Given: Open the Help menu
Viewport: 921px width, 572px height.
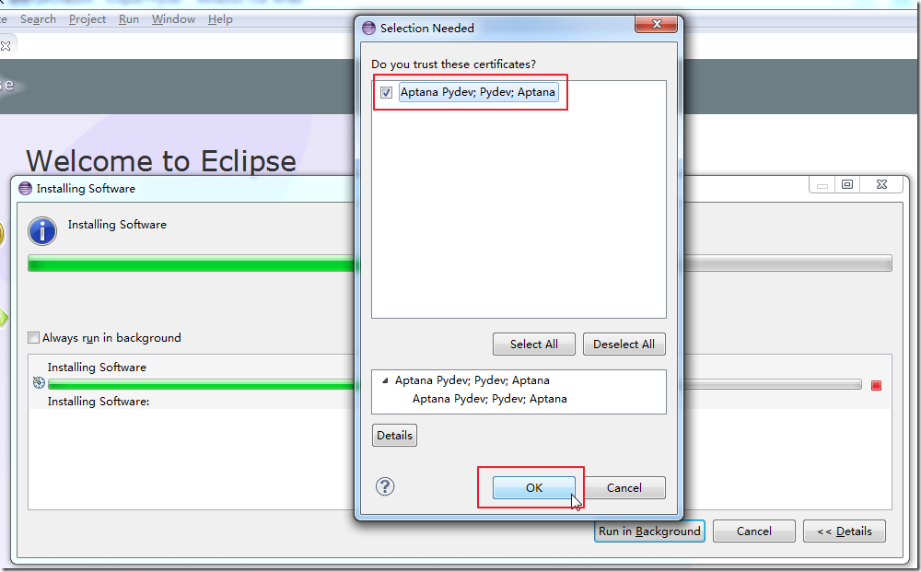Looking at the screenshot, I should [x=220, y=19].
